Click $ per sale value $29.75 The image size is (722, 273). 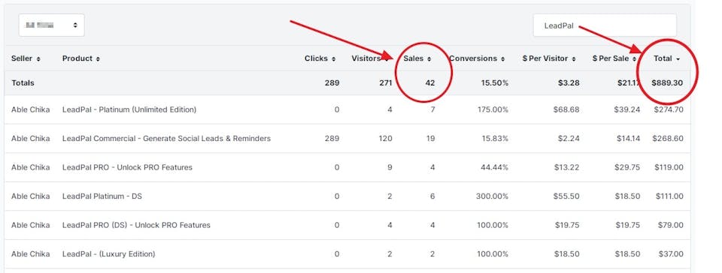tap(627, 167)
